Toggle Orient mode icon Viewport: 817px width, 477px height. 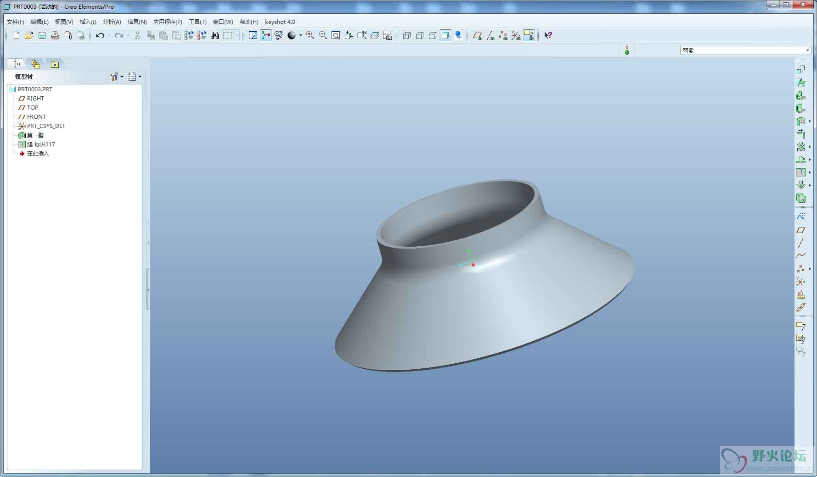(x=278, y=35)
